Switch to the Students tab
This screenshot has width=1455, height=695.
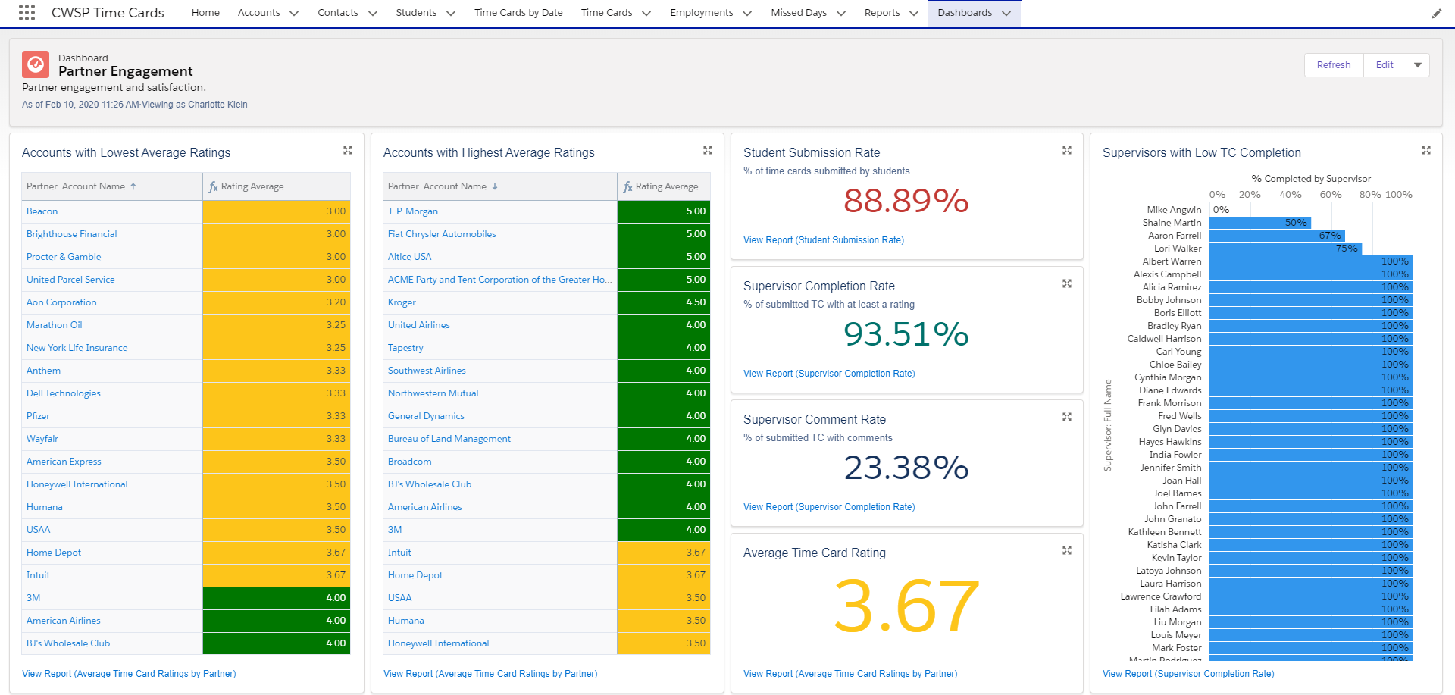[x=416, y=13]
